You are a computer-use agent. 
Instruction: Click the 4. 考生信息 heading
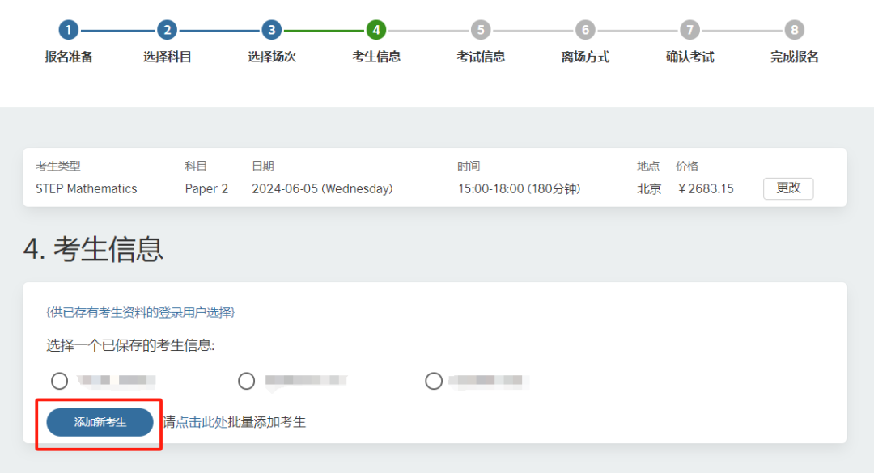point(93,248)
